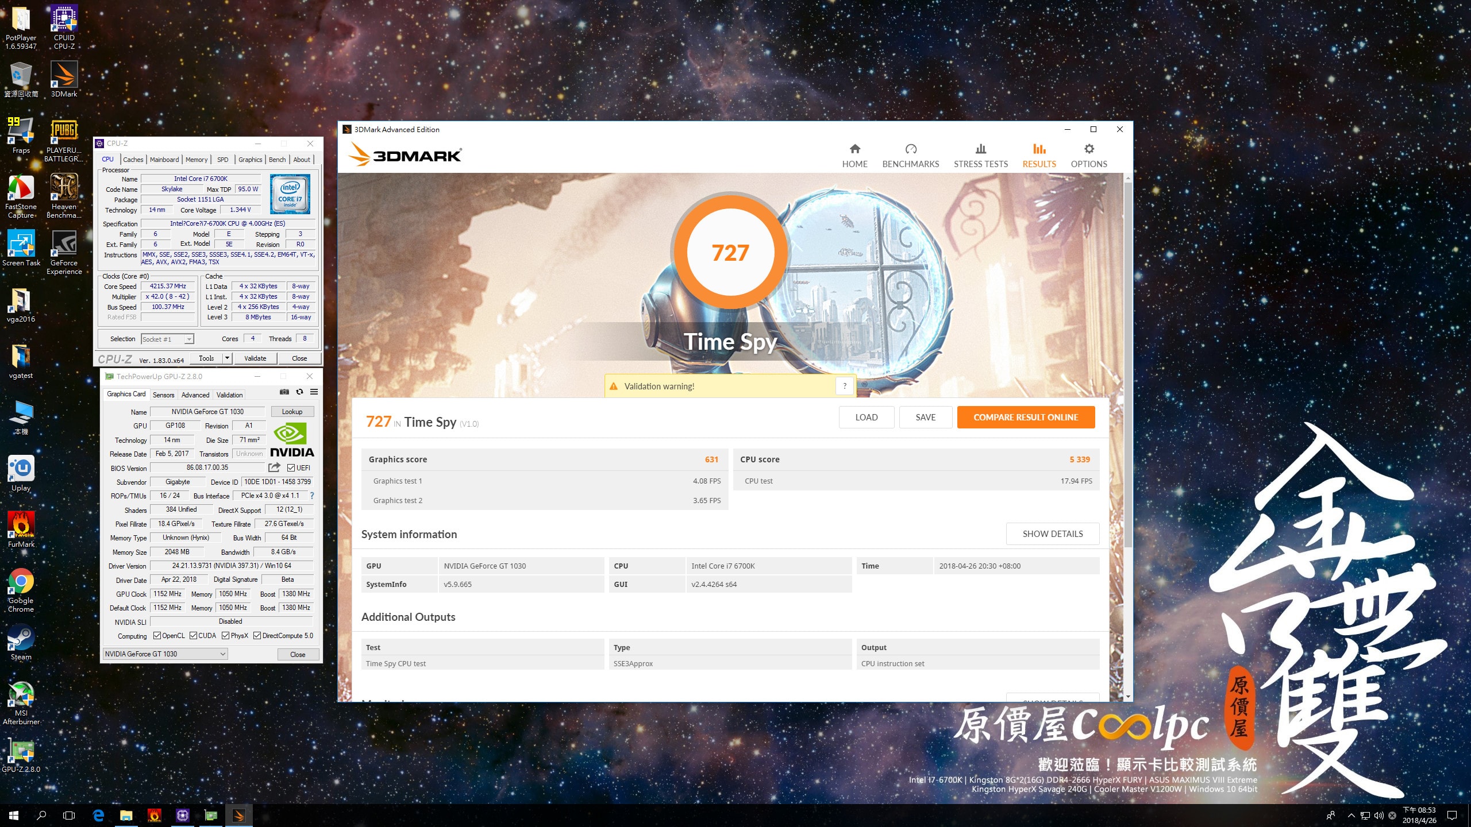Click the Close button in GPU-Z
This screenshot has height=827, width=1471.
click(298, 654)
